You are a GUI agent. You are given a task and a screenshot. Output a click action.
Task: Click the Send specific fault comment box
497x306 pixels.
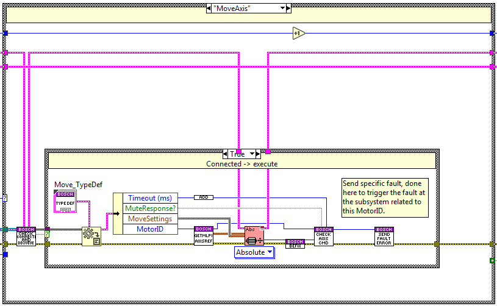click(x=385, y=197)
